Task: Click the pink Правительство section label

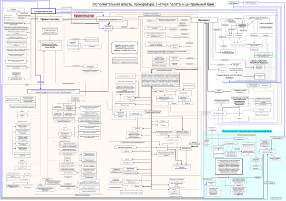Action: [x=83, y=16]
